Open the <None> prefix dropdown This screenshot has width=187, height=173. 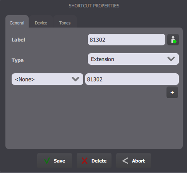47,79
